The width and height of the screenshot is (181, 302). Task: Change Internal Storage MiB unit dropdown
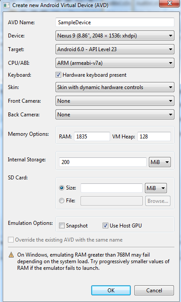click(x=160, y=162)
